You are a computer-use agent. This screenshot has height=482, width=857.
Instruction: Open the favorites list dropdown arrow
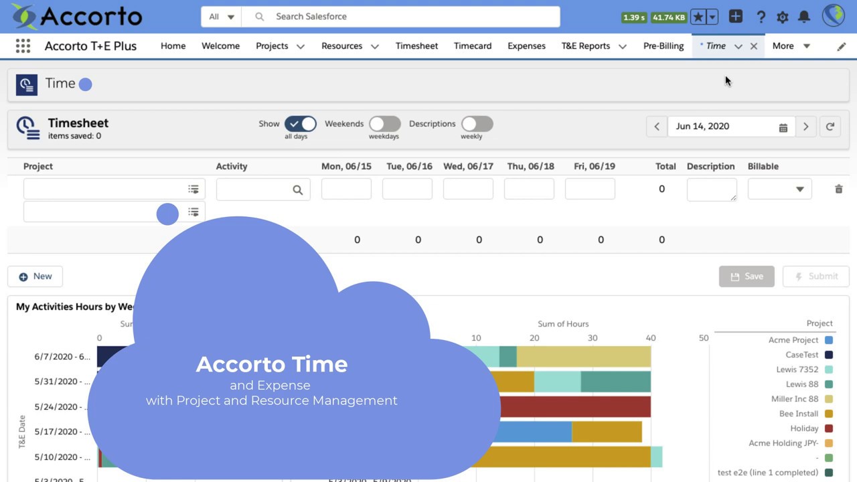(712, 17)
